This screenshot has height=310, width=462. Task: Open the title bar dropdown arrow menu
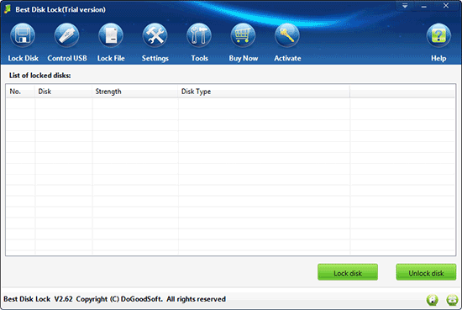click(405, 6)
